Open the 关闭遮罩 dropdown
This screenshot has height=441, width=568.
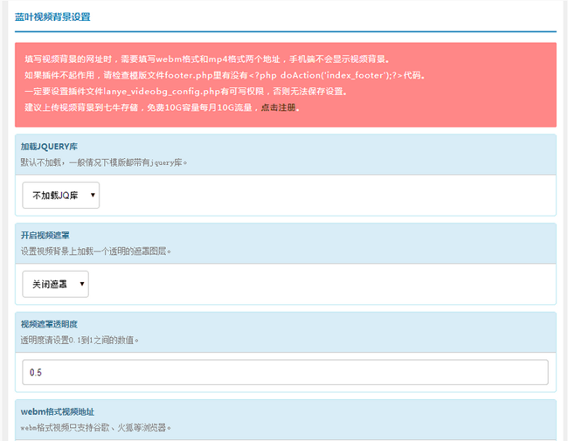coord(56,284)
